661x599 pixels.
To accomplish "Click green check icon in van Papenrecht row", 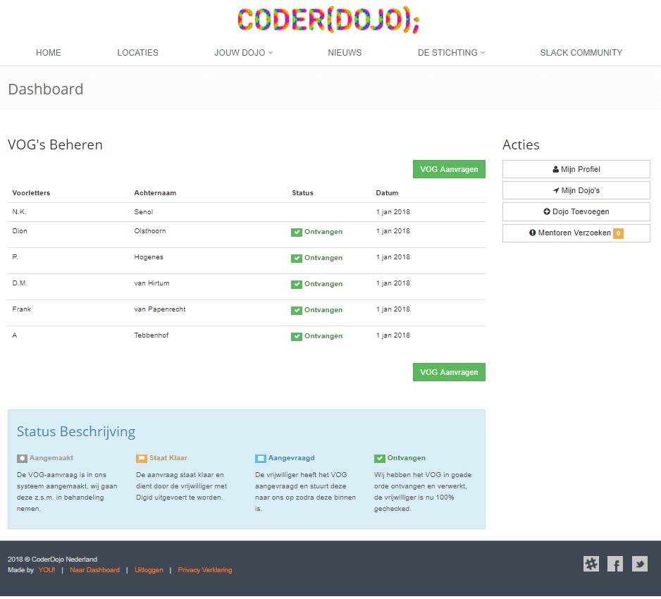I will click(297, 311).
